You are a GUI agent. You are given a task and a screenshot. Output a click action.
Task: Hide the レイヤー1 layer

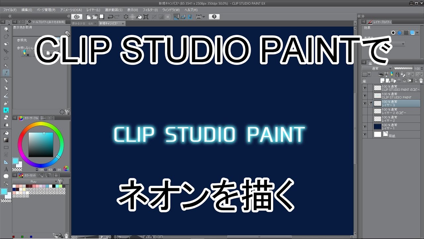coord(365,126)
